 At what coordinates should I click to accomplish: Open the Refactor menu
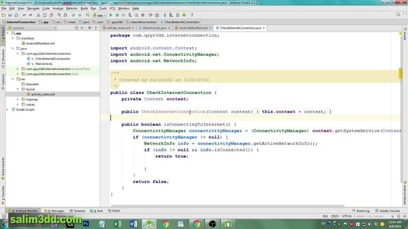(x=72, y=8)
